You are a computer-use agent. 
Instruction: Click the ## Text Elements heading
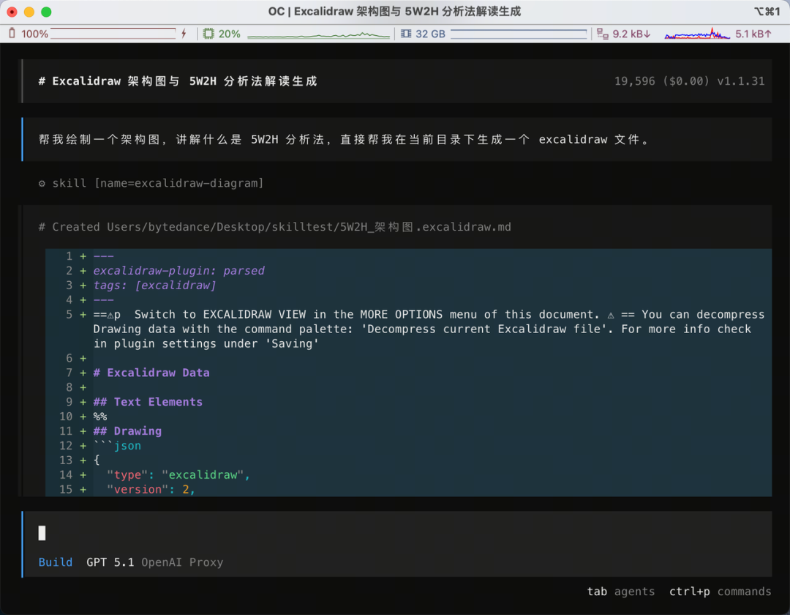148,402
